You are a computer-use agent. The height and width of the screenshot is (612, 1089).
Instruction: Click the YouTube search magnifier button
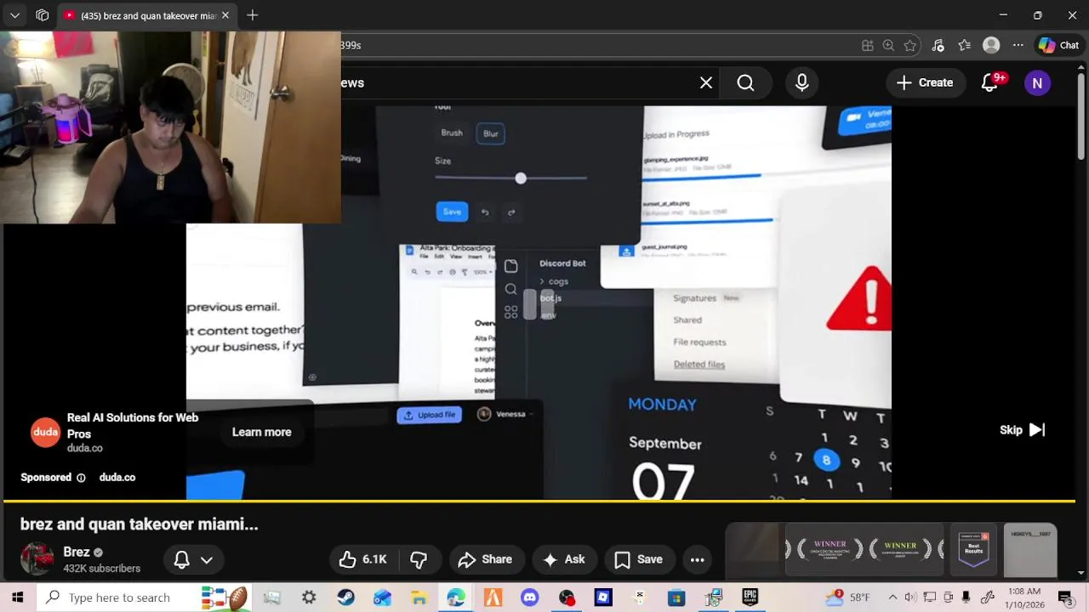click(x=745, y=82)
